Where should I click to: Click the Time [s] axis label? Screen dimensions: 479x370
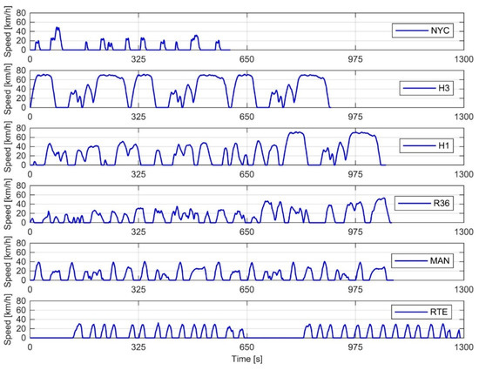coord(246,359)
